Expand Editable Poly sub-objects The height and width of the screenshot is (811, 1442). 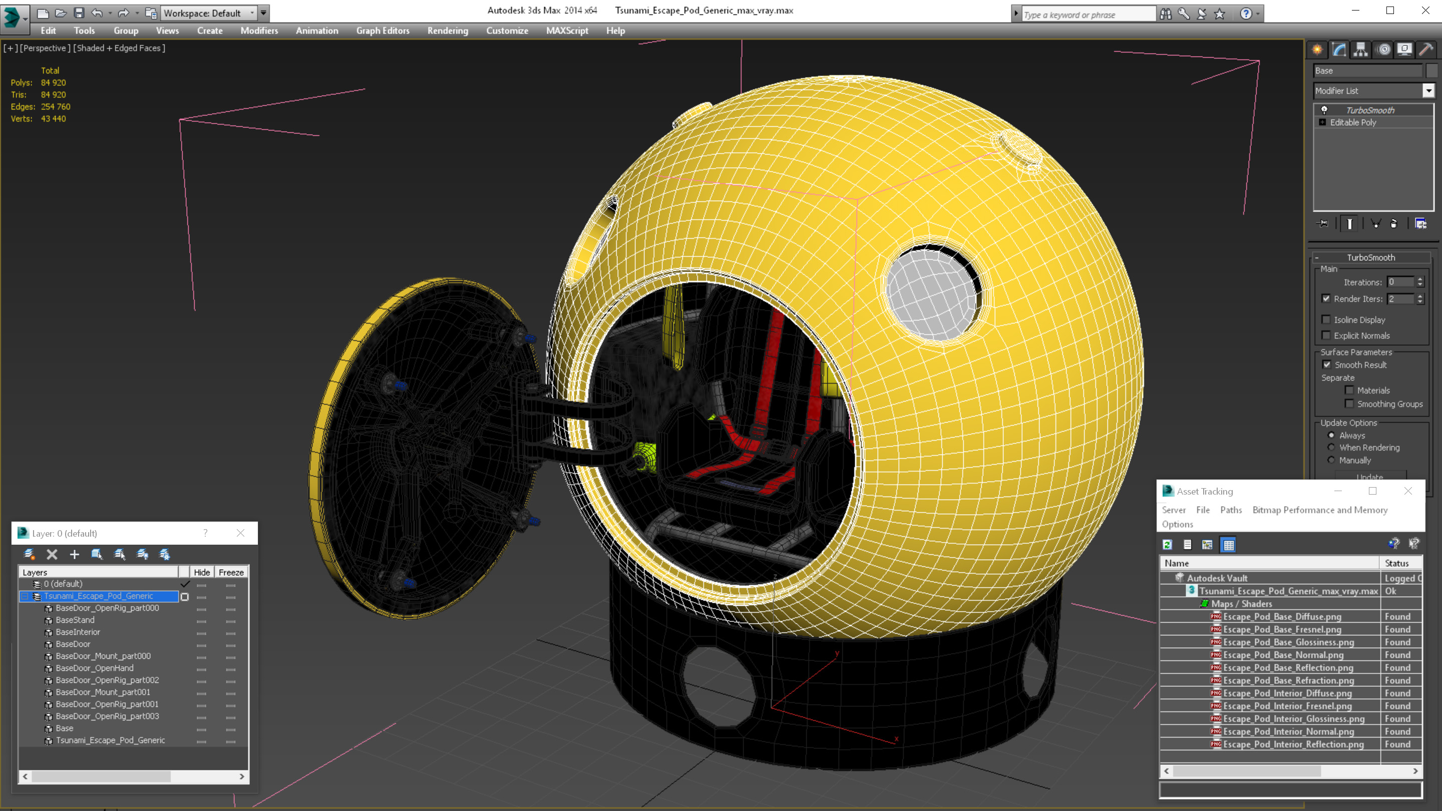(1322, 122)
